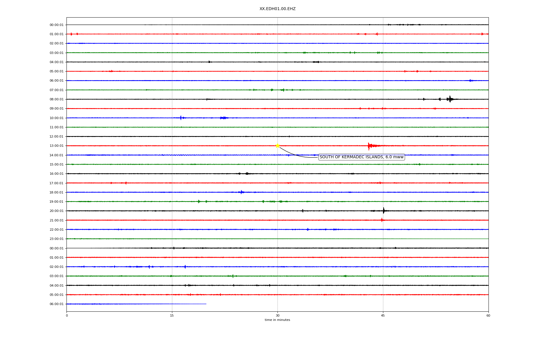Click the 10:00:01 row label
The width and height of the screenshot is (555, 346).
click(x=56, y=118)
